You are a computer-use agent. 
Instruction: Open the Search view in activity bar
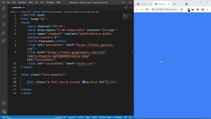coord(4,16)
